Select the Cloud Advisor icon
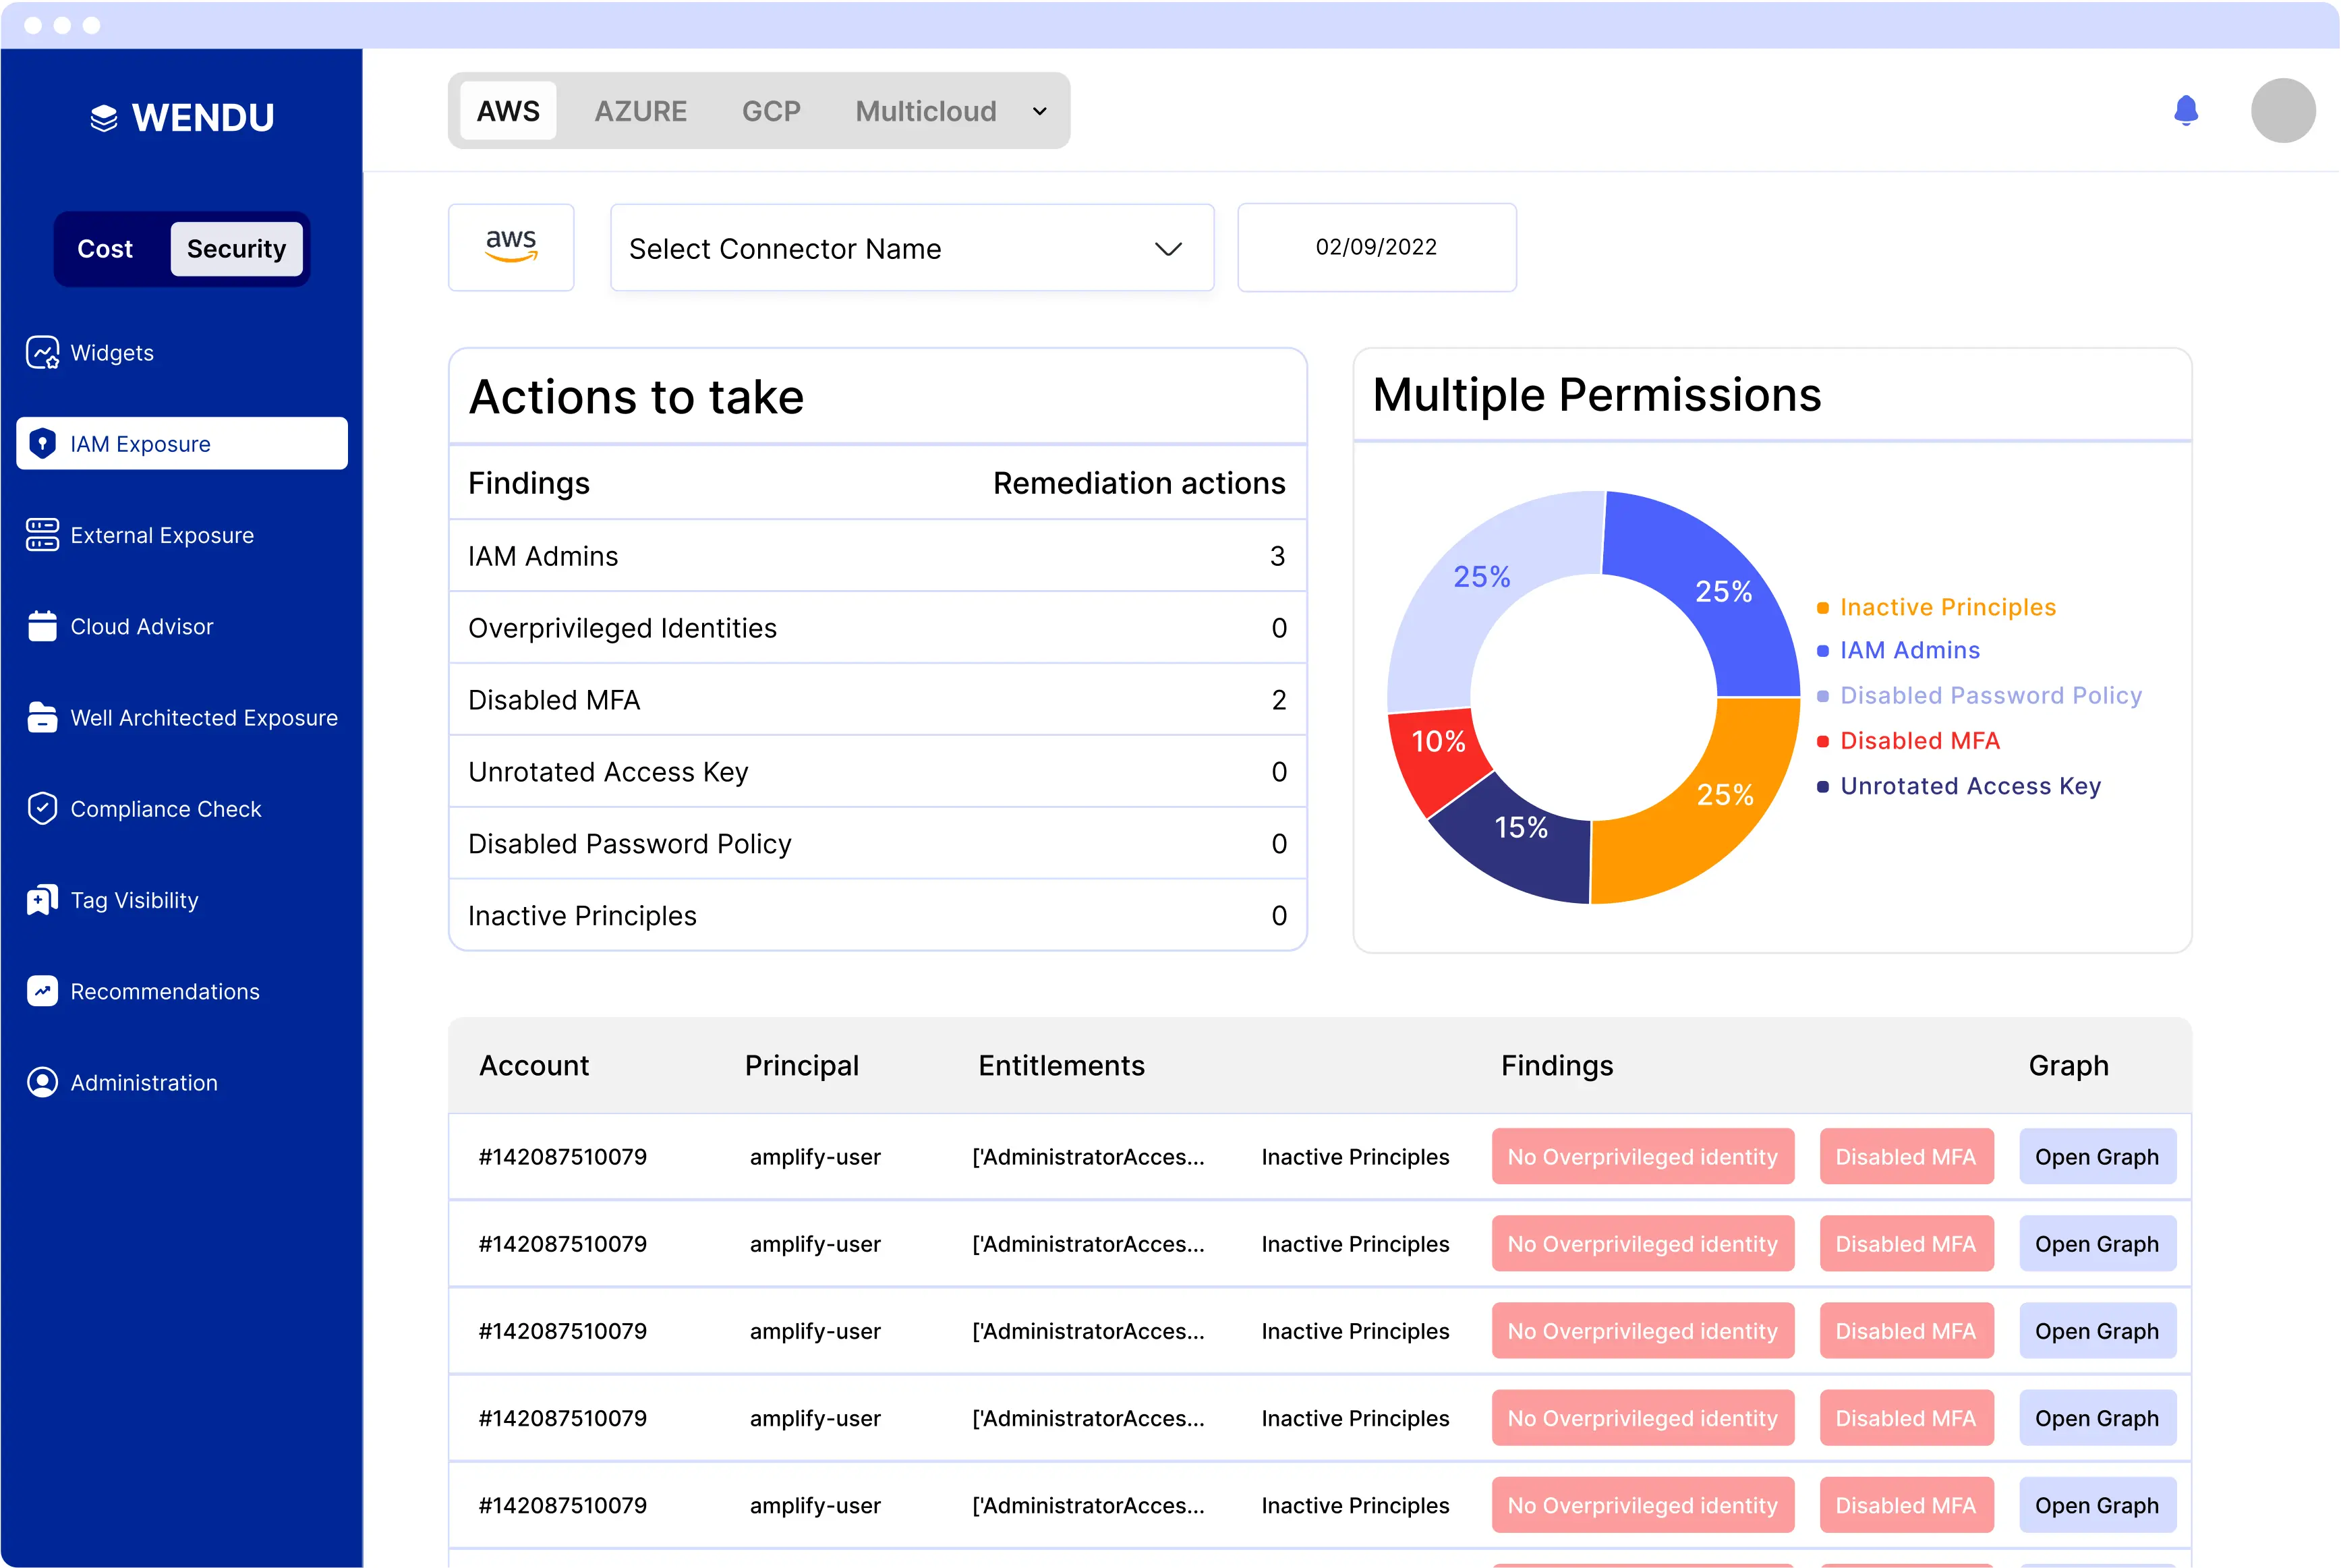The height and width of the screenshot is (1568, 2341). click(x=42, y=626)
